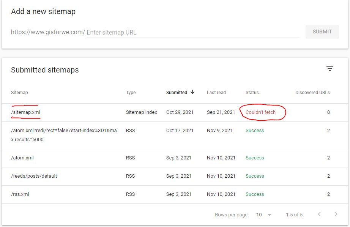Focus the Enter sitemap URL field
The height and width of the screenshot is (227, 350).
click(x=193, y=32)
